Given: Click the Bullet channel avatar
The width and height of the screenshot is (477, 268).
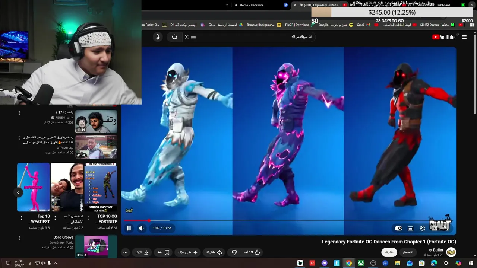Looking at the screenshot, I should 451,252.
